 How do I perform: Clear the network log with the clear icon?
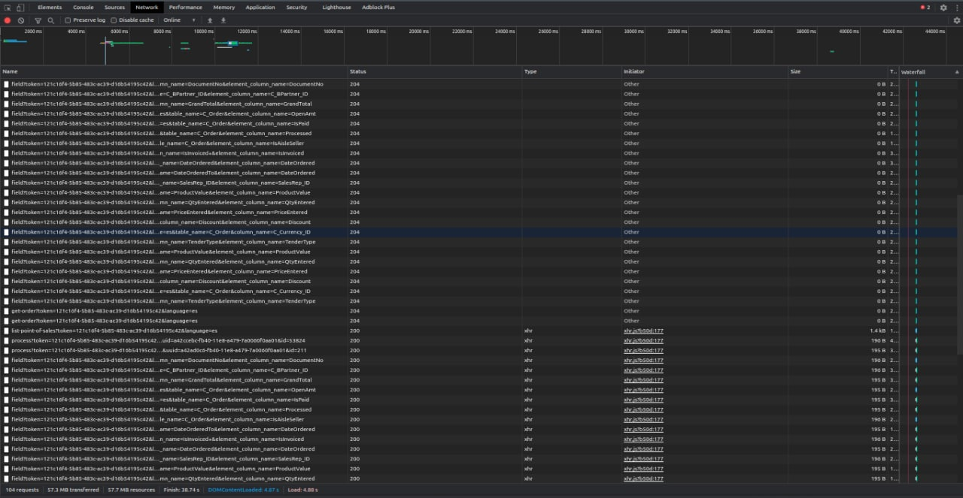tap(21, 20)
